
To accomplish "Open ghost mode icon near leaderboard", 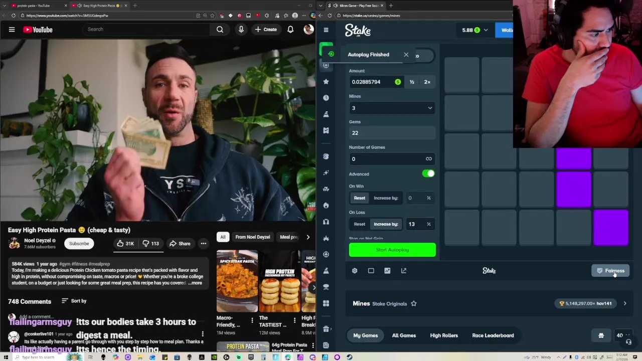I will pyautogui.click(x=601, y=335).
